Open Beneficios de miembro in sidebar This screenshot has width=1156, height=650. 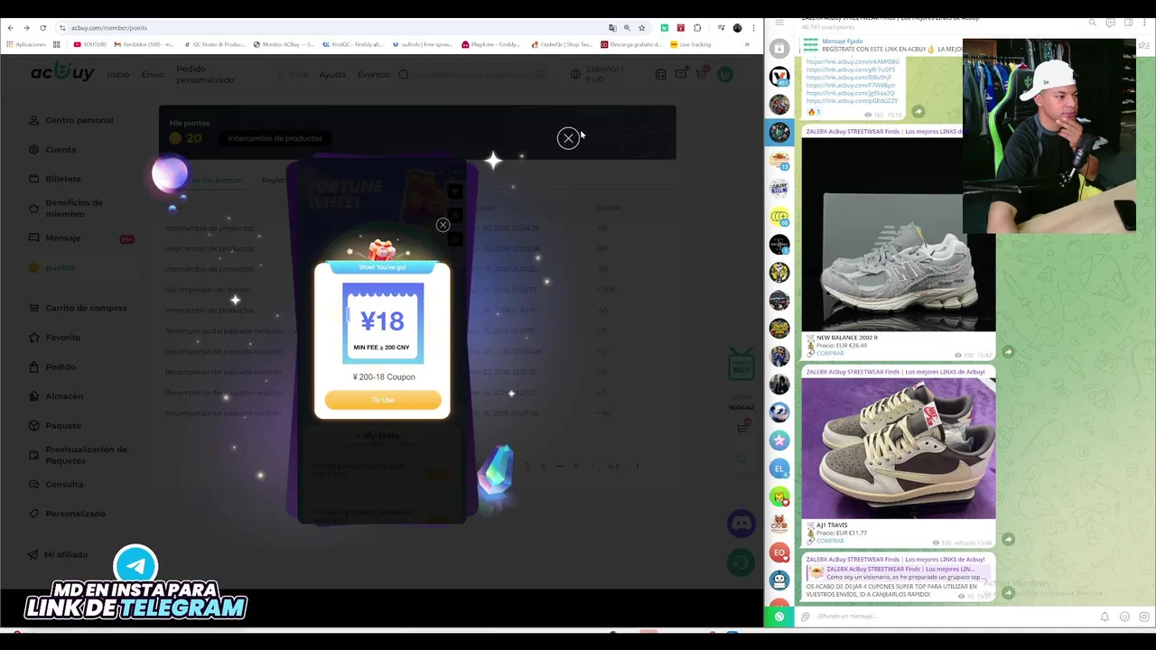point(67,209)
